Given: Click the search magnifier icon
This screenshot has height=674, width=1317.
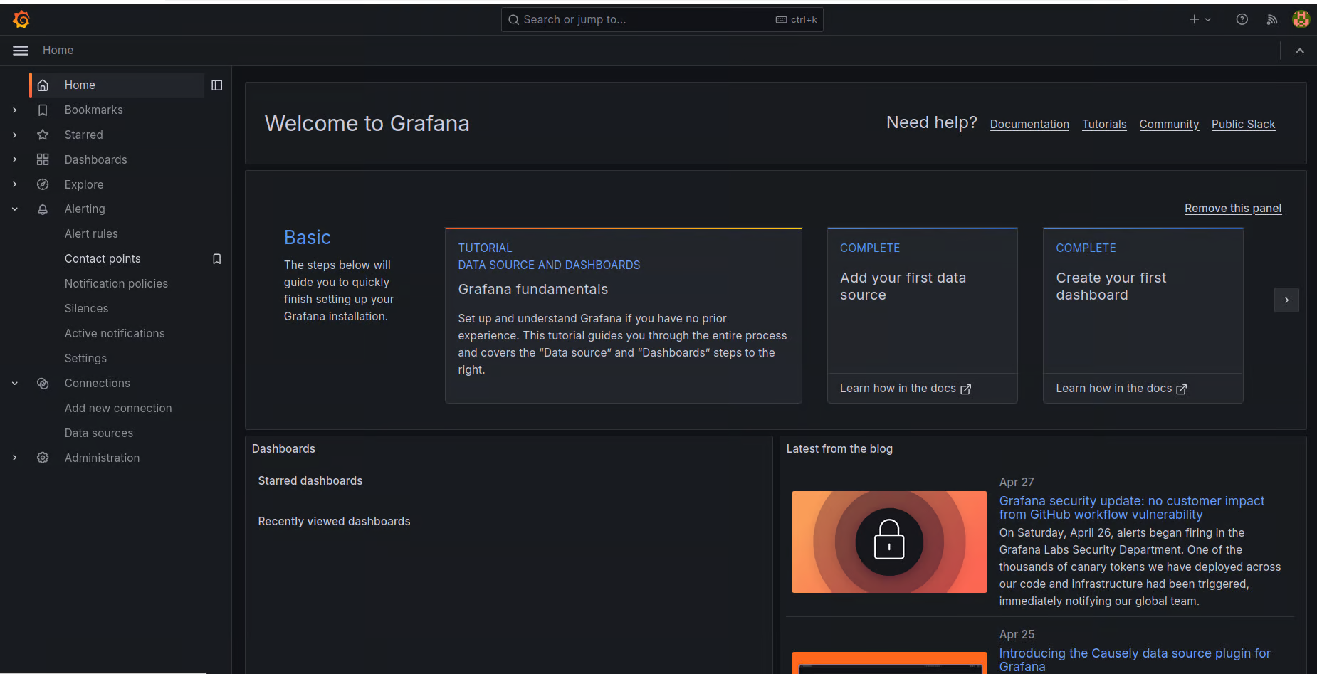Looking at the screenshot, I should pos(513,20).
